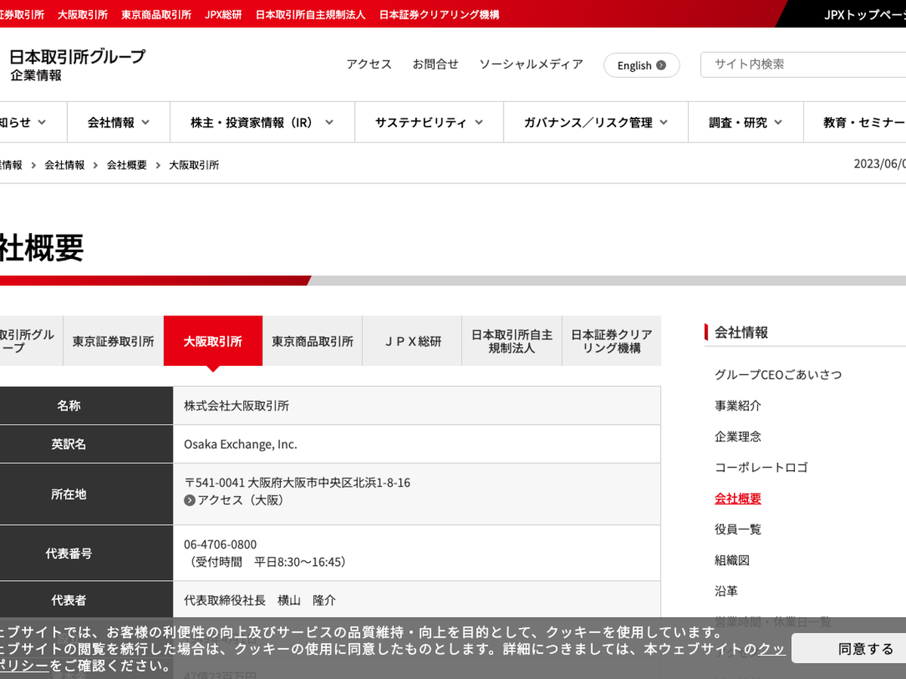The width and height of the screenshot is (906, 679).
Task: Click the アクセス link in the header
Action: [x=369, y=65]
